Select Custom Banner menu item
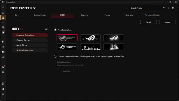Viewport: 179px width, 101px height. (x=30, y=40)
